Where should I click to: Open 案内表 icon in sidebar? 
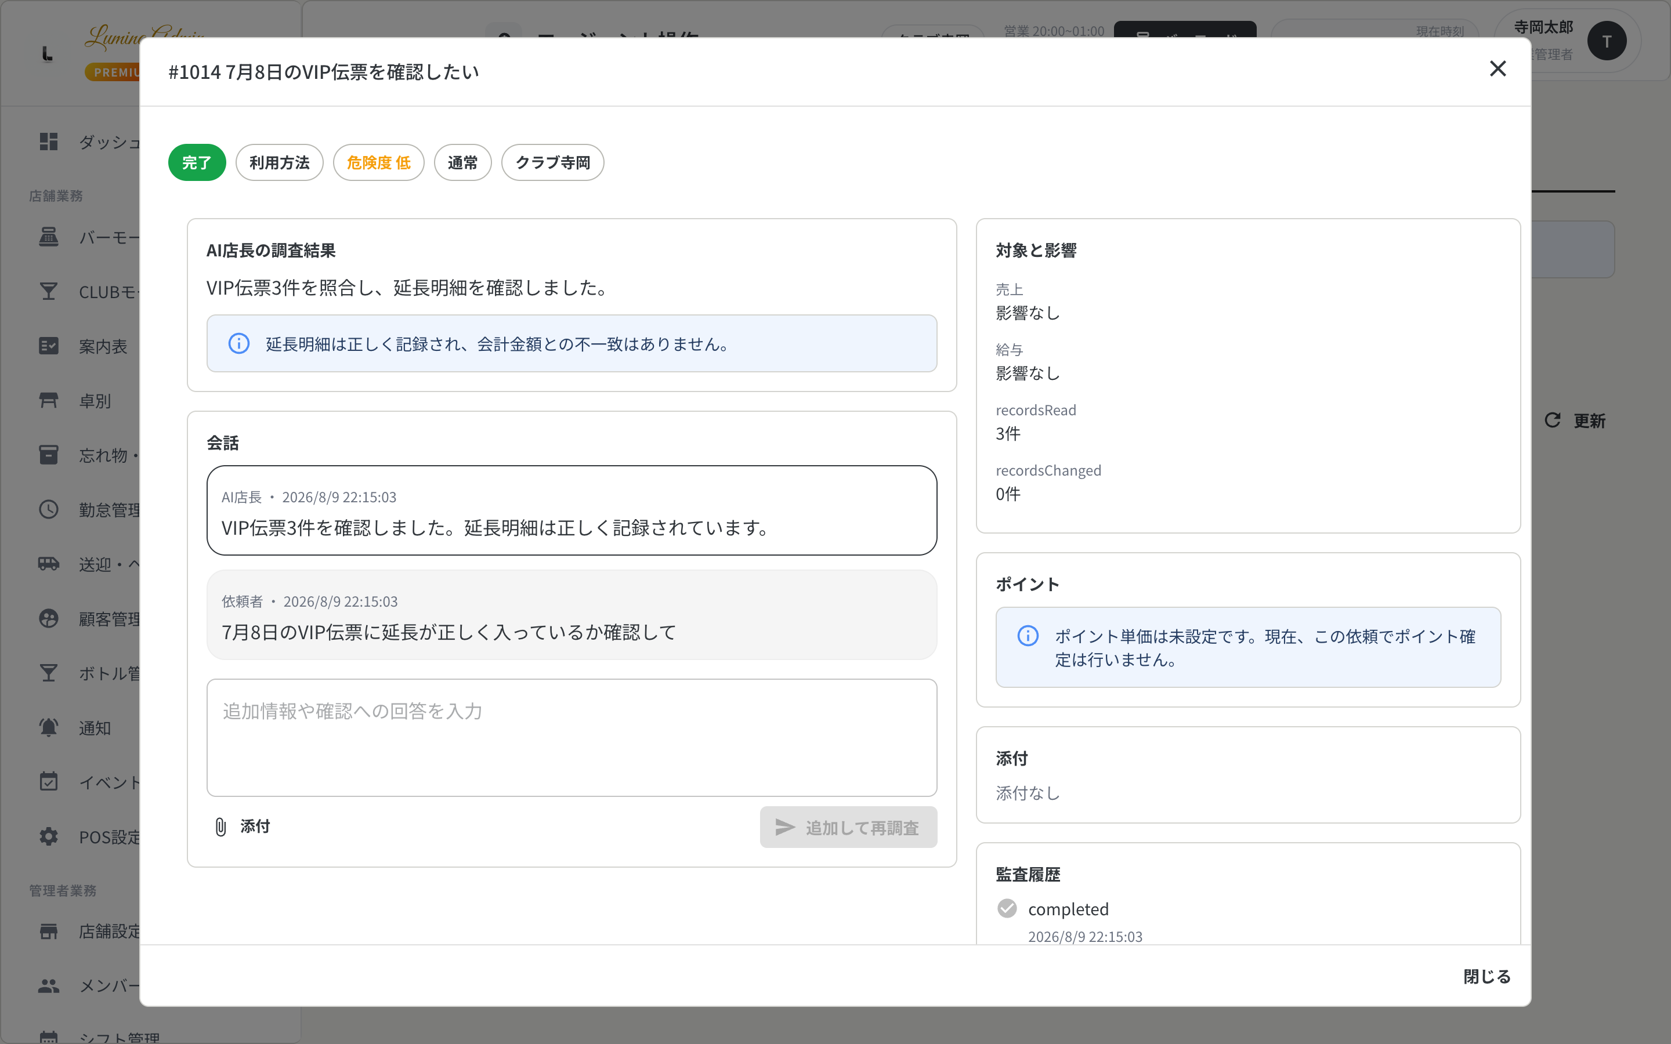tap(48, 346)
